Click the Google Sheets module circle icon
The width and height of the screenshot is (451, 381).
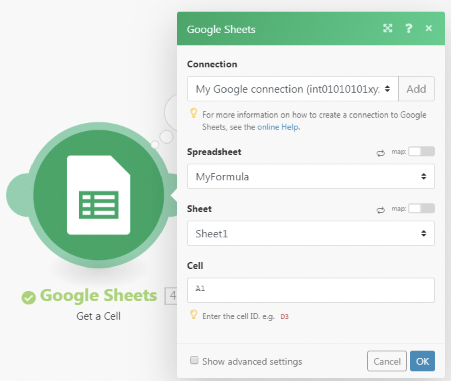(98, 195)
